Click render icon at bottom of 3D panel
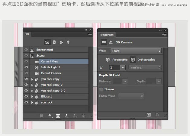This screenshot has width=190, height=136. [58, 116]
